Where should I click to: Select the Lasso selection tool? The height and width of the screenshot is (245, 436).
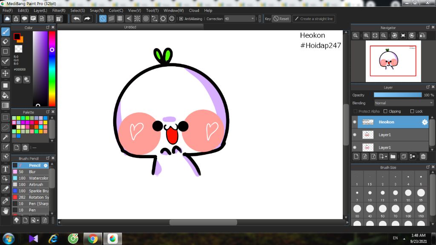(x=5, y=127)
